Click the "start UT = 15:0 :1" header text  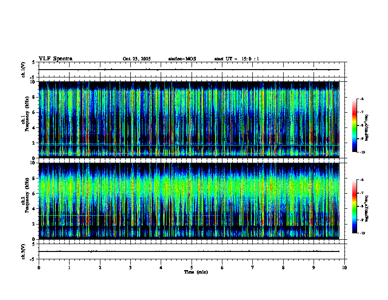point(237,59)
